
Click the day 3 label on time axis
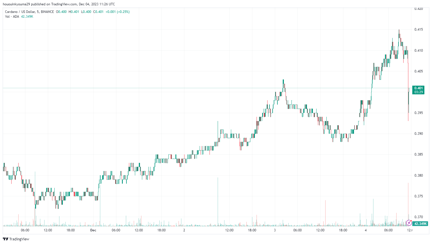(275, 230)
